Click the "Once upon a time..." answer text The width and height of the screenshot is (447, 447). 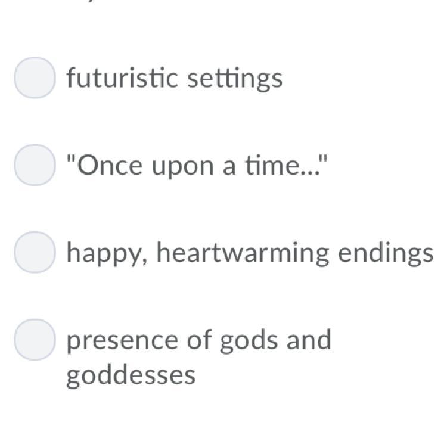click(197, 165)
